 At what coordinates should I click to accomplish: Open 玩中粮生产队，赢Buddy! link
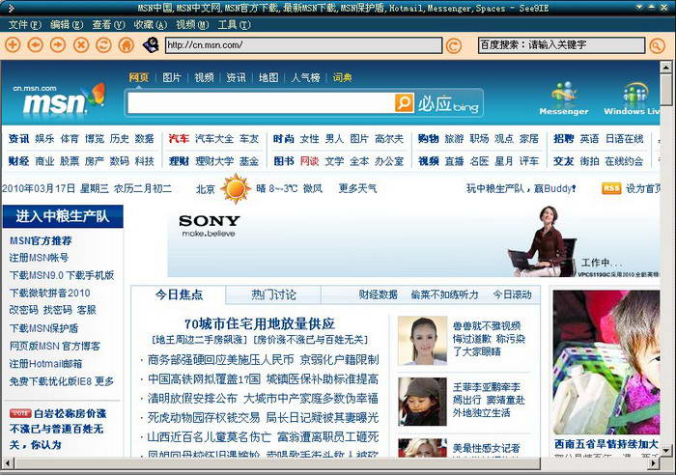pyautogui.click(x=521, y=188)
